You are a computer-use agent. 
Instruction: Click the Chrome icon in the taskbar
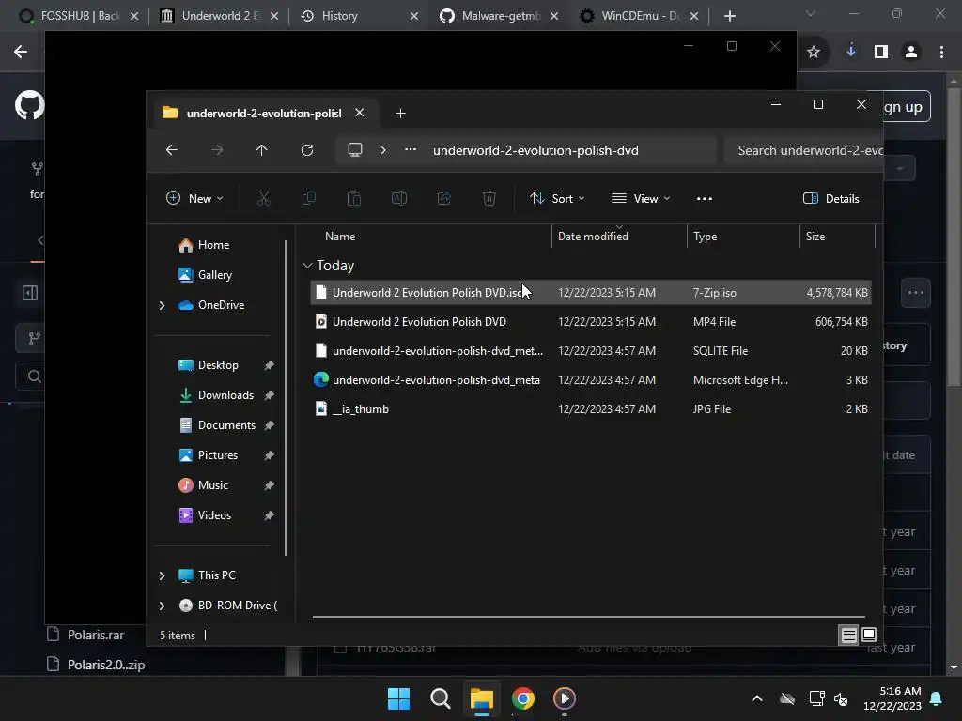coord(523,698)
